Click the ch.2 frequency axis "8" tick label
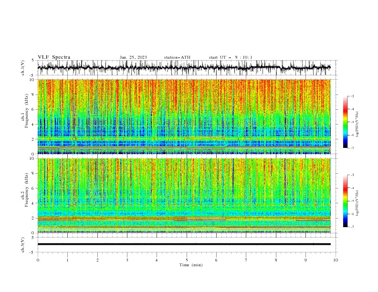This screenshot has width=378, height=292. pos(34,174)
